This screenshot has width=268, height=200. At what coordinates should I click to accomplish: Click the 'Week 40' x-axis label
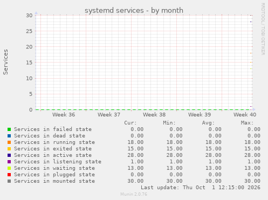click(245, 115)
